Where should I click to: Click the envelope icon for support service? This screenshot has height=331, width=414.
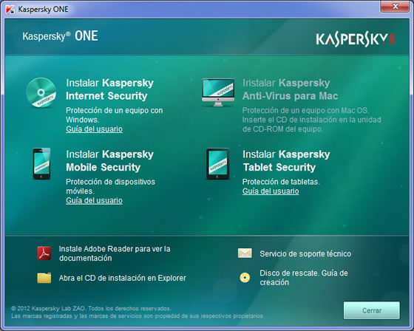[x=245, y=253]
